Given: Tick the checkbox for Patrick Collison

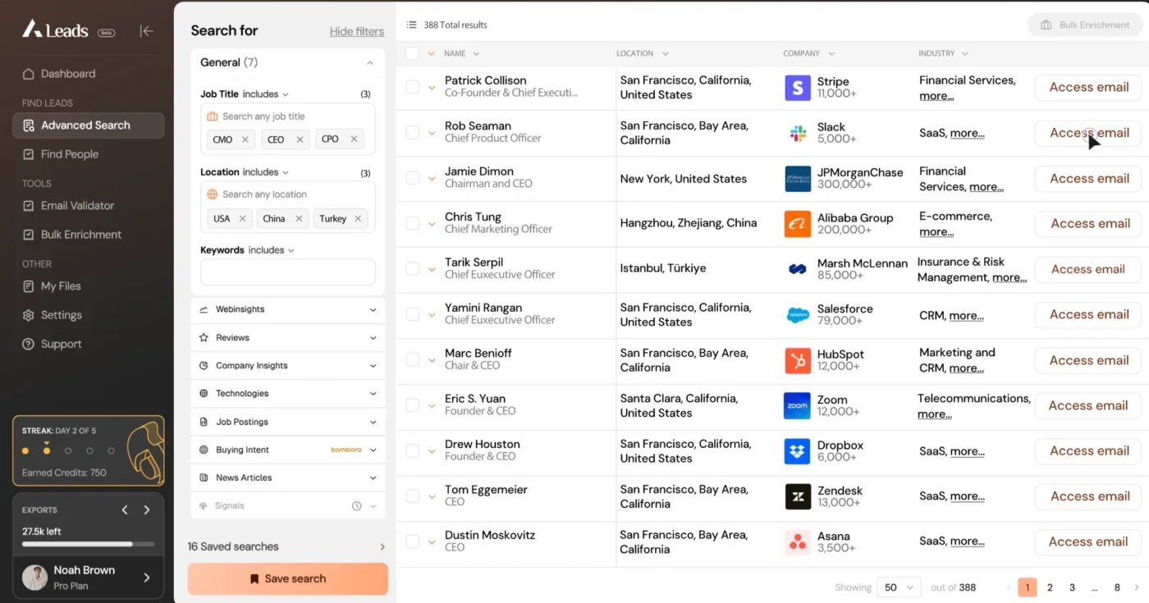Looking at the screenshot, I should tap(412, 87).
